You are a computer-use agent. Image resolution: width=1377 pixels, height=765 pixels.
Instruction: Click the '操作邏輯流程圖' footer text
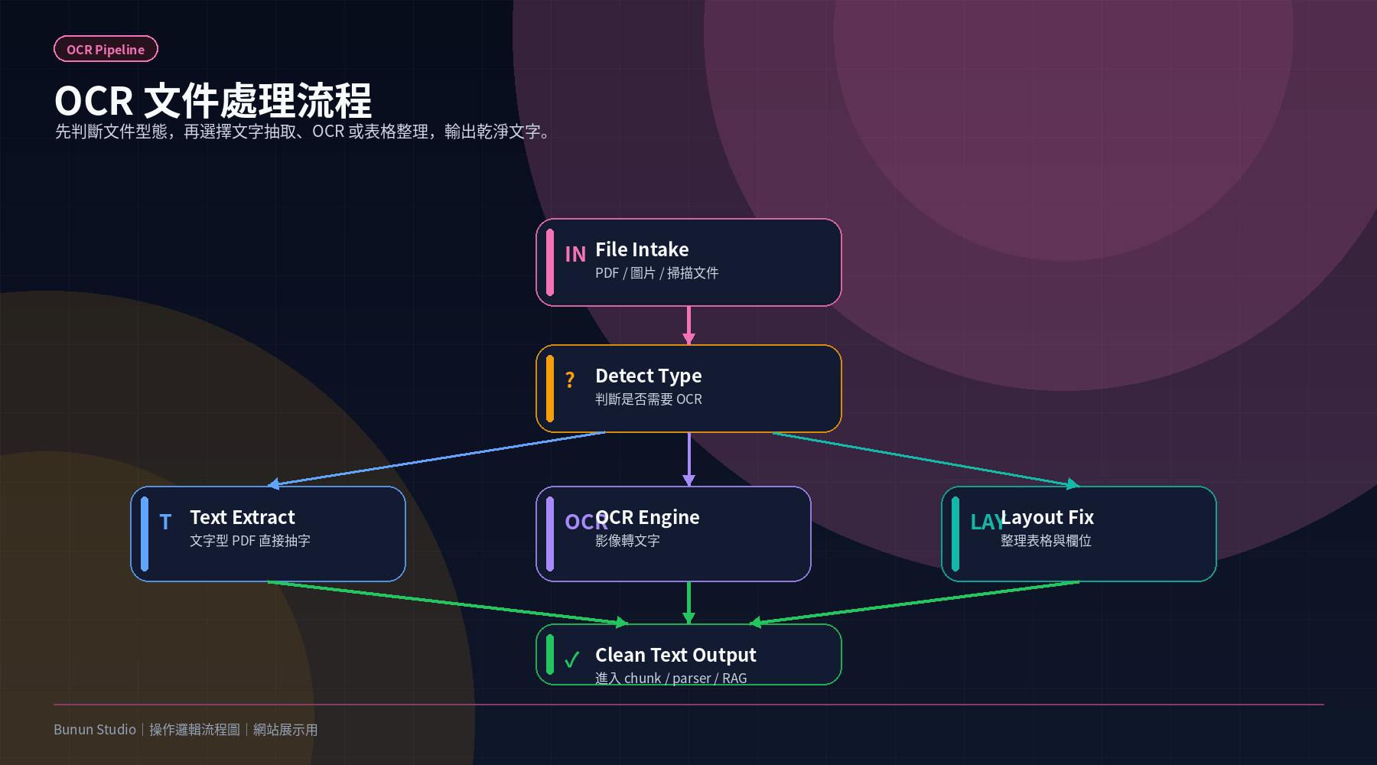click(194, 730)
